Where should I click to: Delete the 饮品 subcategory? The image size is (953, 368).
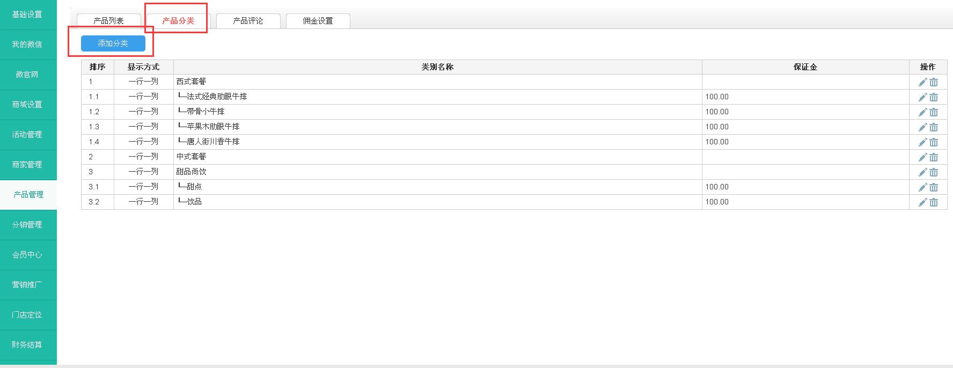(x=934, y=202)
